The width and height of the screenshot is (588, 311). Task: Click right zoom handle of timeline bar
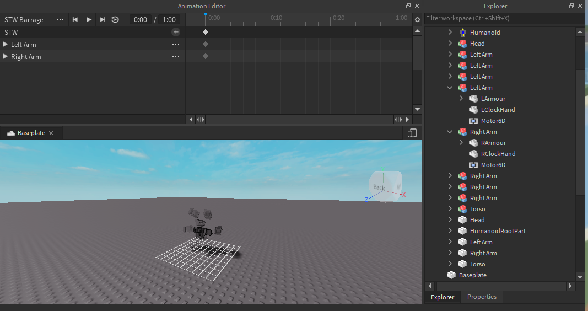[398, 119]
